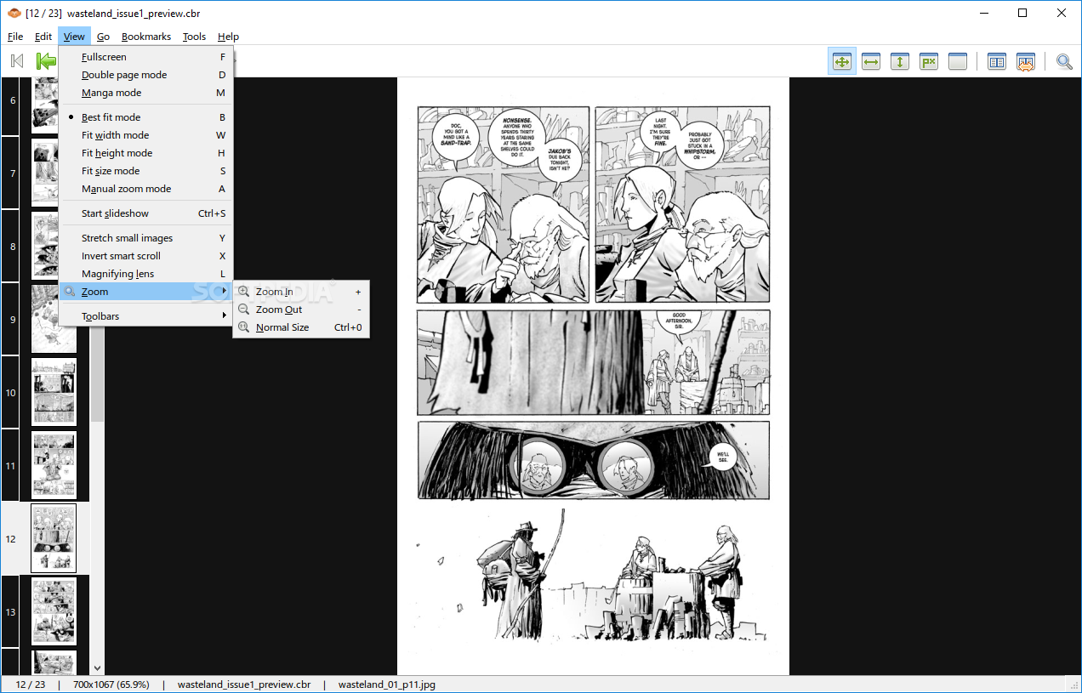Click the app icon in title bar
The image size is (1082, 693).
pos(14,14)
